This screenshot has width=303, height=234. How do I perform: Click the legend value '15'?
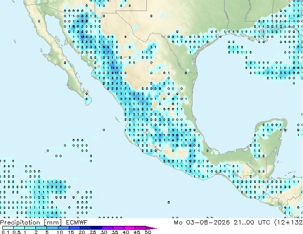pos(71,232)
